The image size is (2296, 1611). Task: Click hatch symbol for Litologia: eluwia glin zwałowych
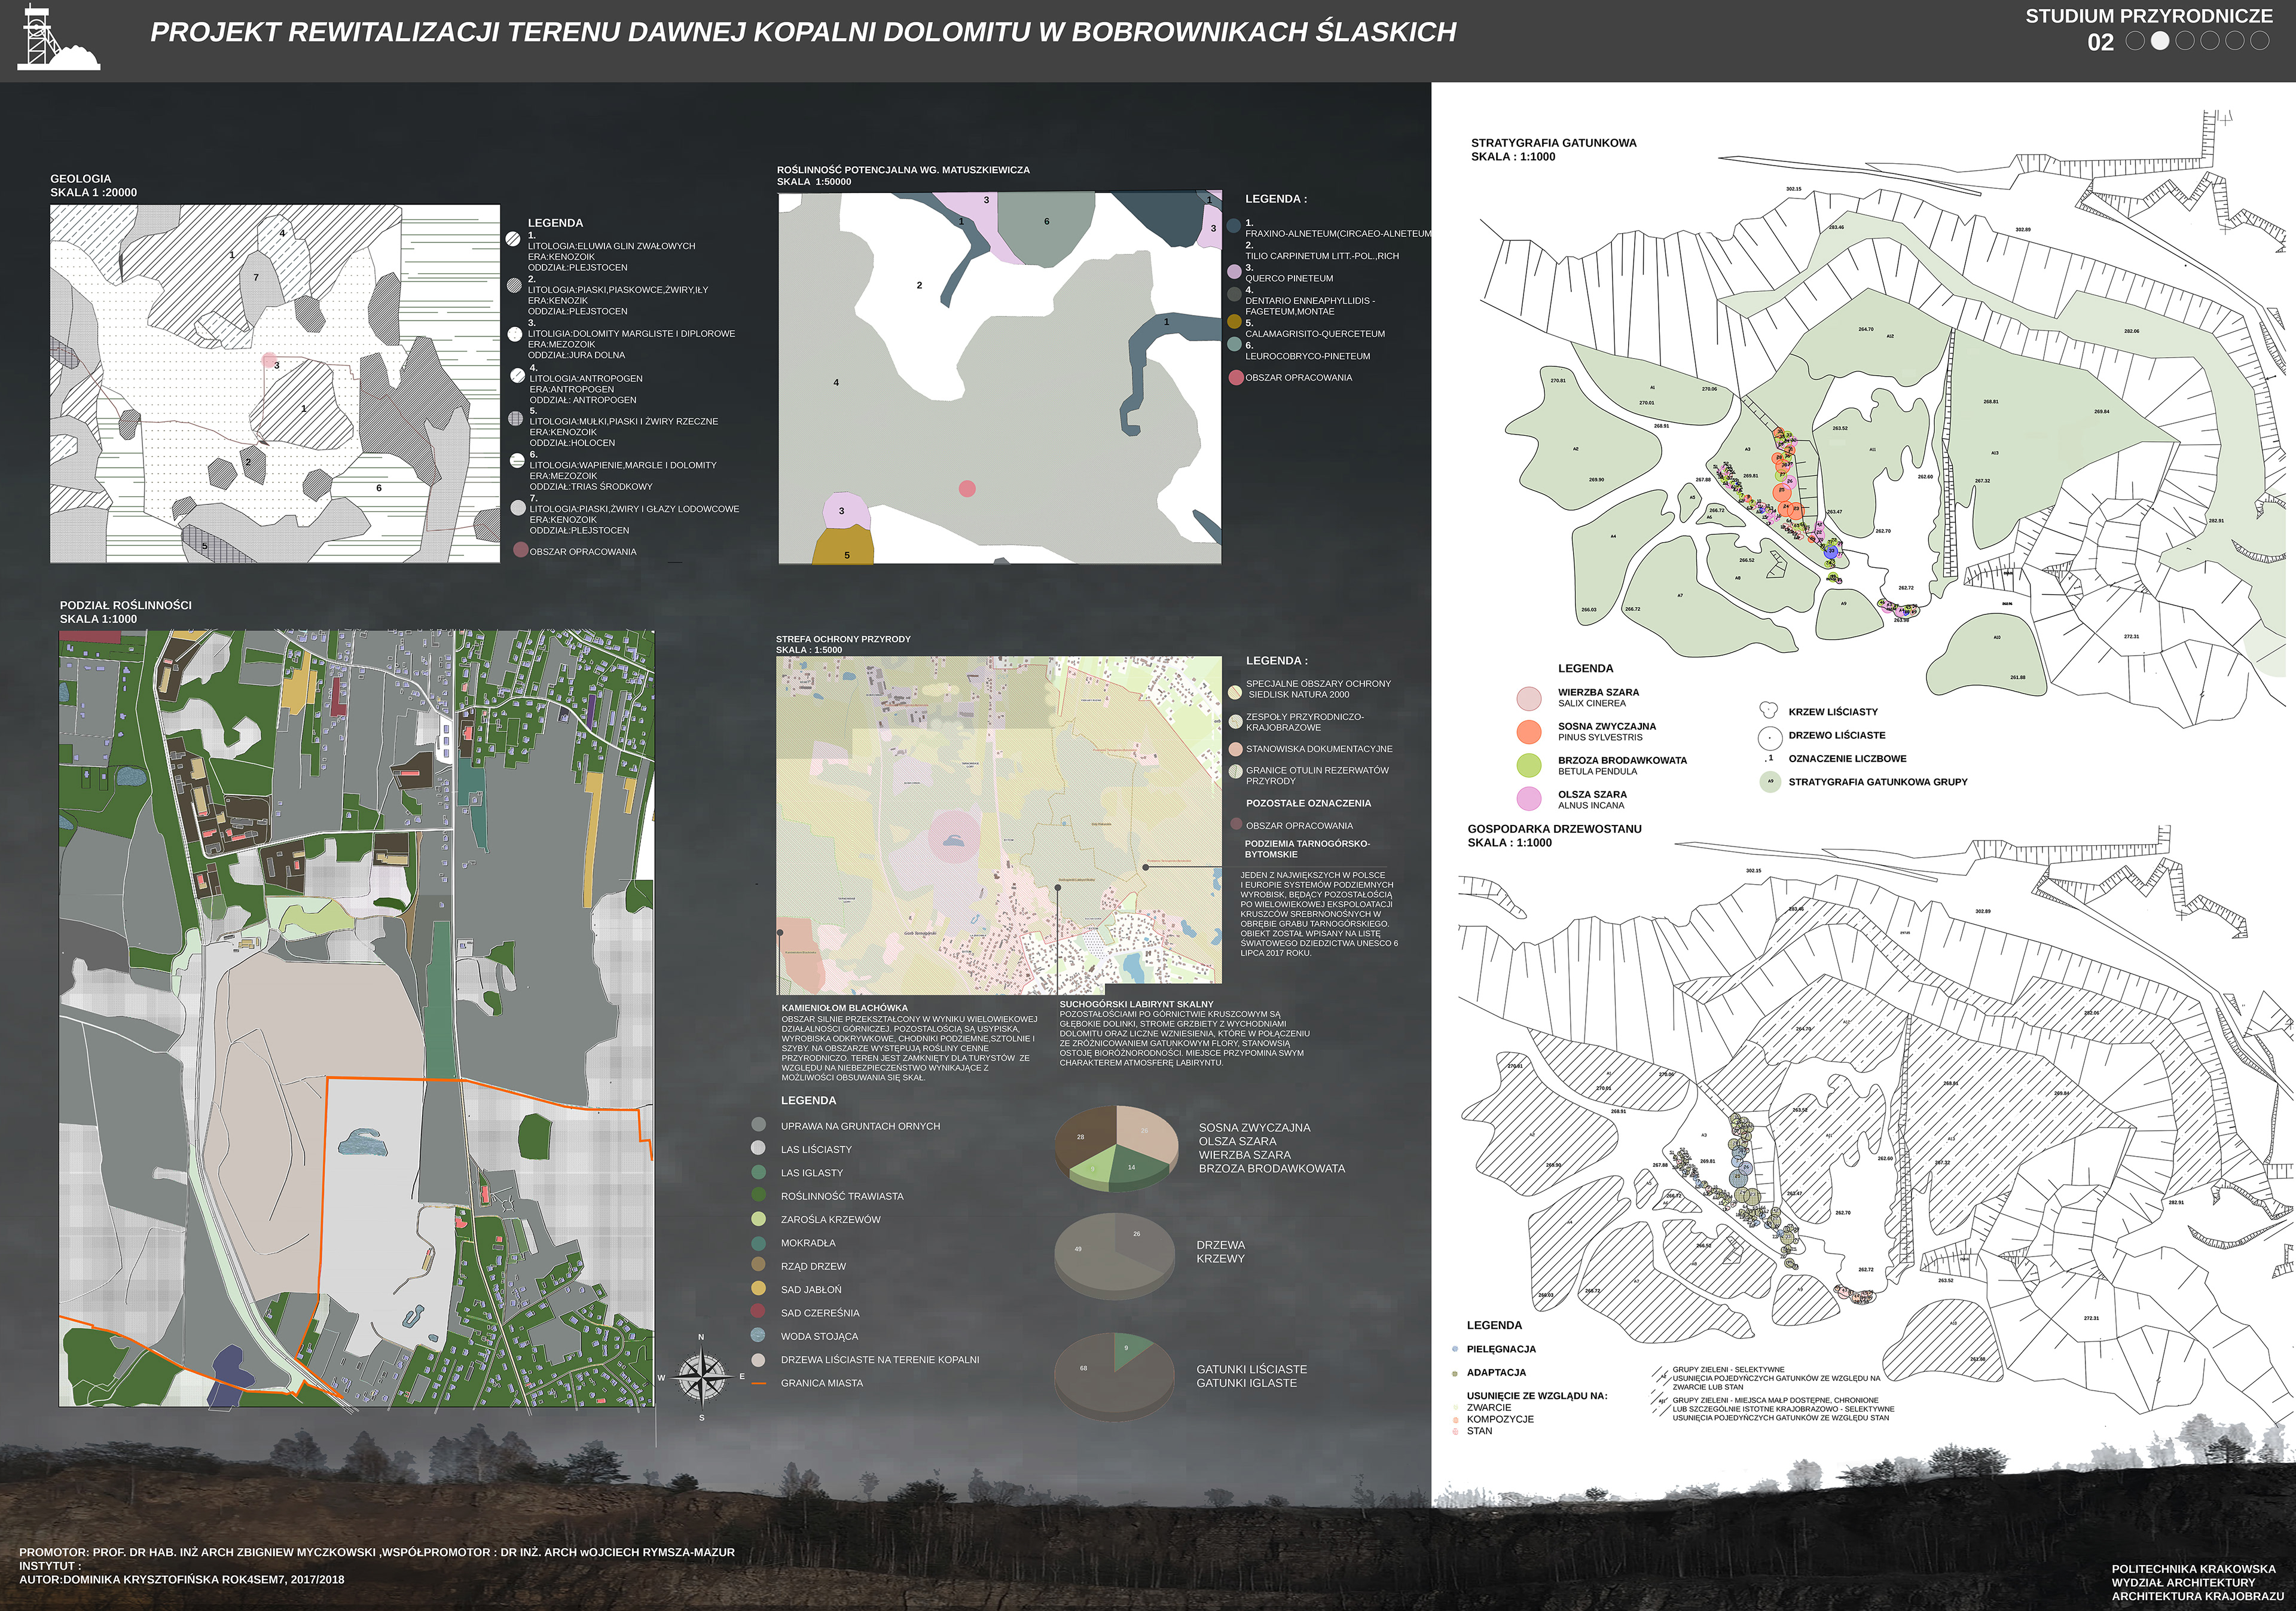click(513, 239)
